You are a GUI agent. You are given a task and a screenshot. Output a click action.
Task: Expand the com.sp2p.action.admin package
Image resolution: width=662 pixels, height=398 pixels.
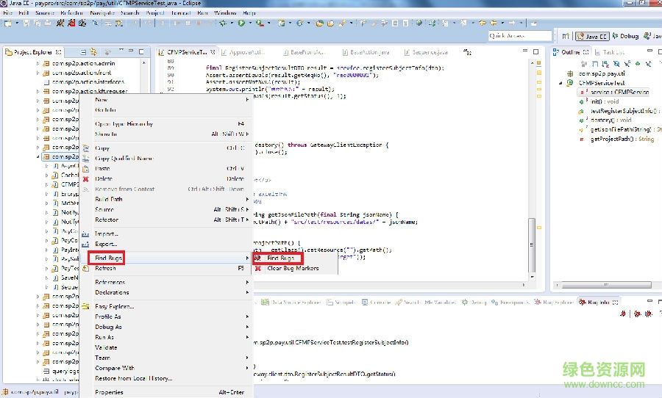point(38,63)
